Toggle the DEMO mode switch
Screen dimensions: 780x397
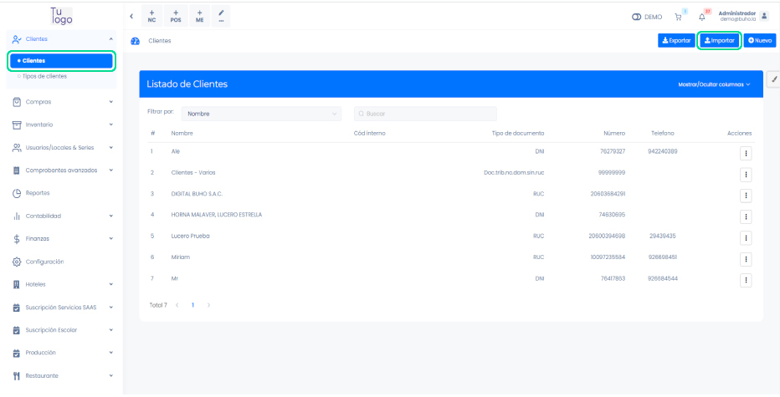point(637,17)
